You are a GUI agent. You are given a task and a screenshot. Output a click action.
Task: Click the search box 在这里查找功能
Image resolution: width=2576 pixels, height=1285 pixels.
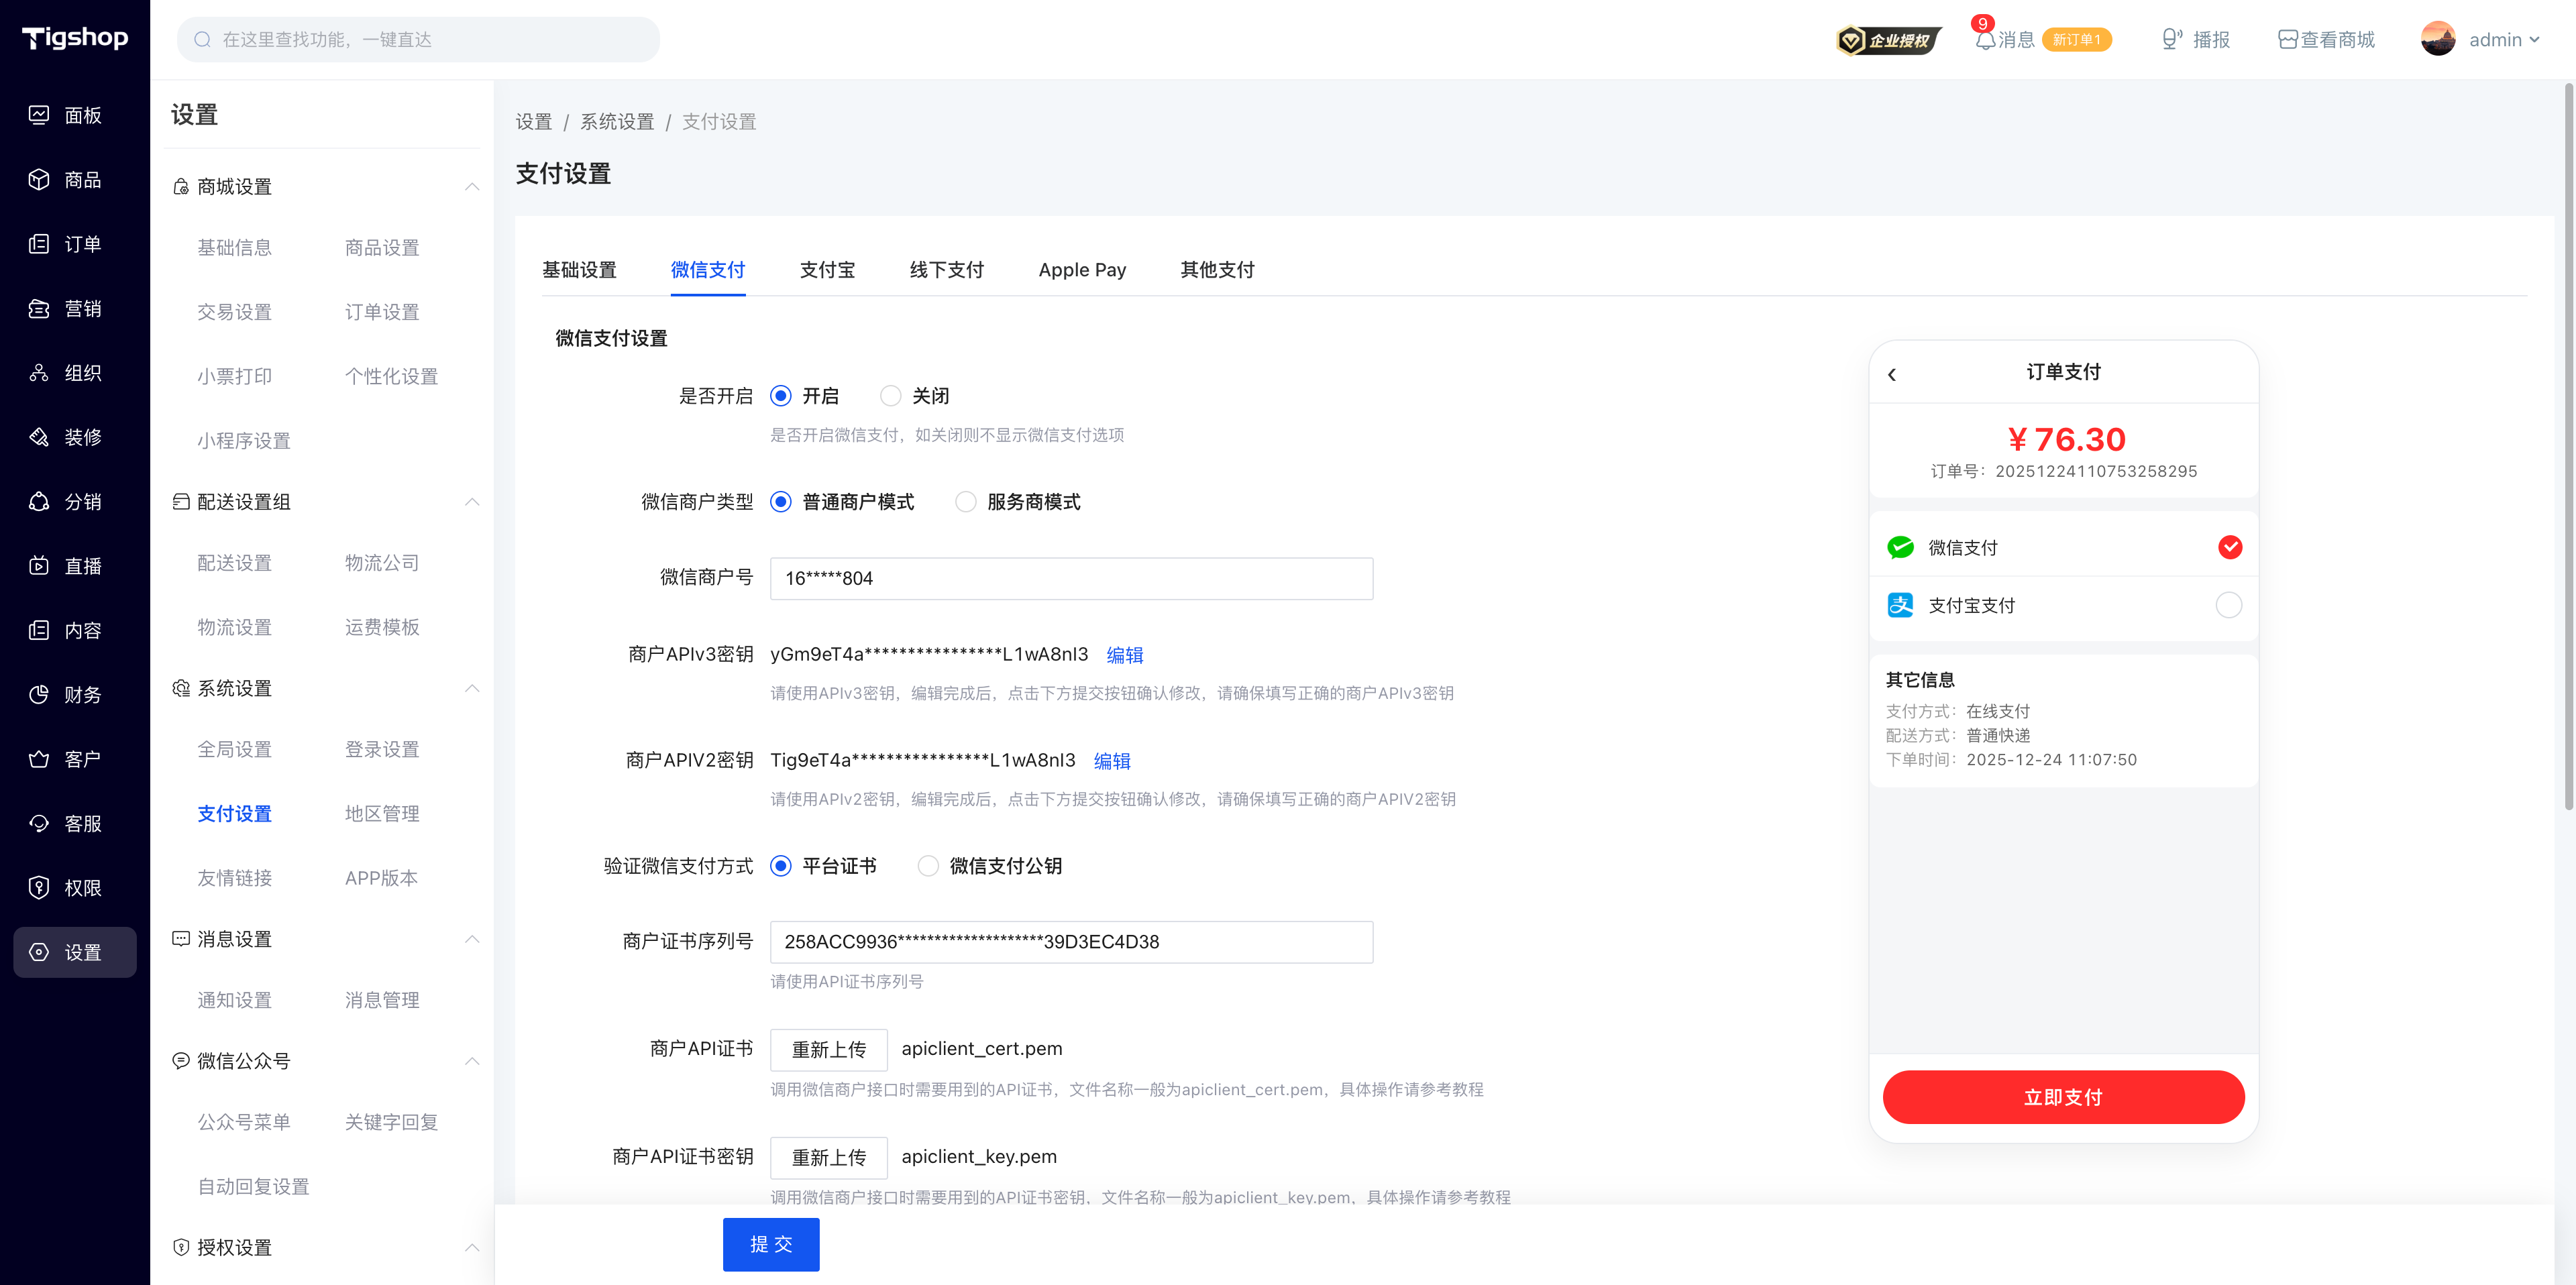(x=418, y=40)
